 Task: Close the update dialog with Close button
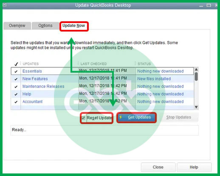coord(158,167)
